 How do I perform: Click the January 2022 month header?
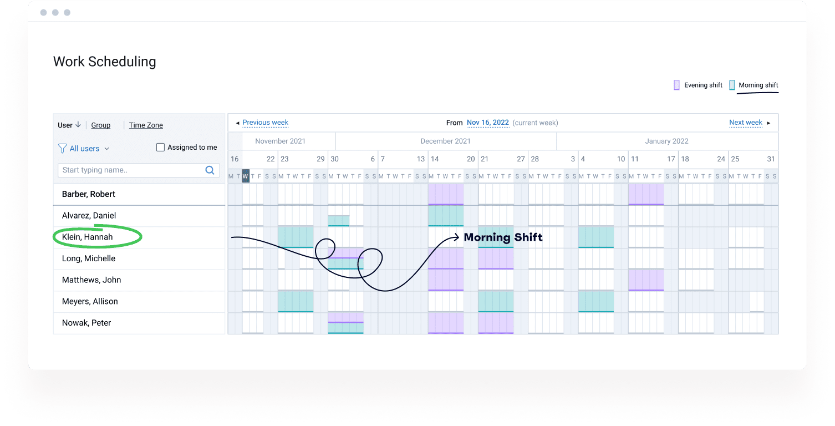point(667,141)
